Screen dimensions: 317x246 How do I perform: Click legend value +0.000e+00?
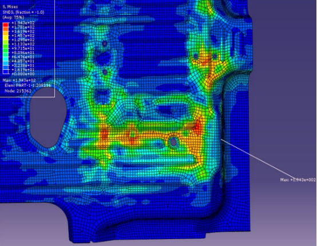[23, 74]
